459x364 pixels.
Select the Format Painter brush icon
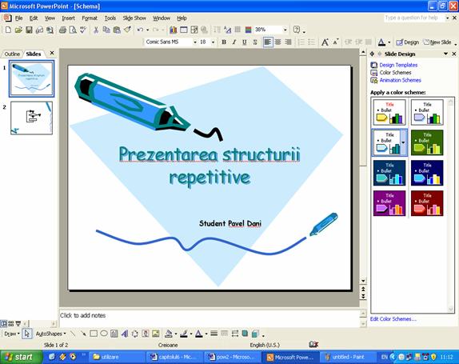128,30
